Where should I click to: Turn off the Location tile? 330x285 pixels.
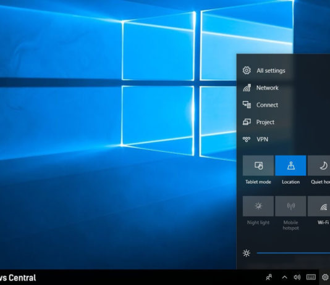point(290,165)
